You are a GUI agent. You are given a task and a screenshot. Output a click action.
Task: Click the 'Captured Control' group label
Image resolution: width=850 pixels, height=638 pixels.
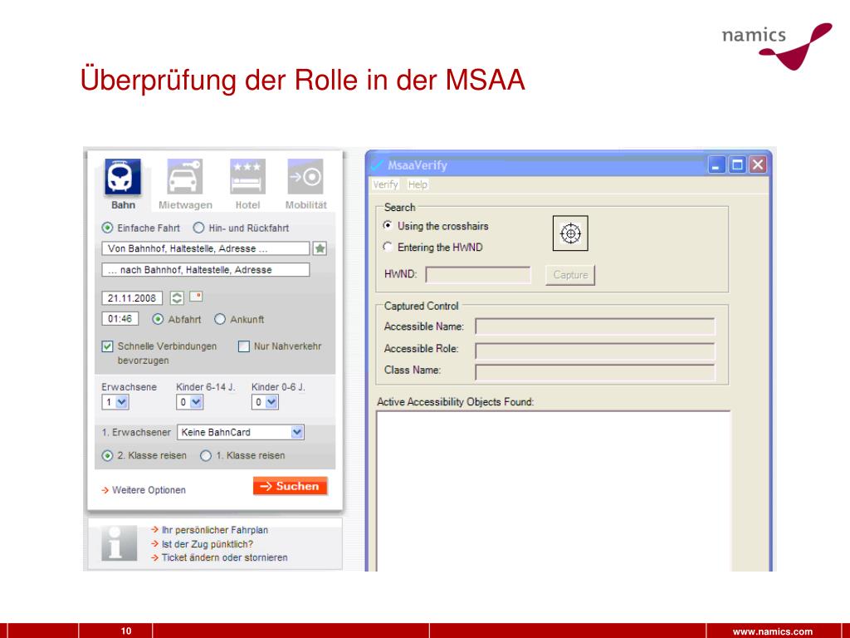point(421,306)
